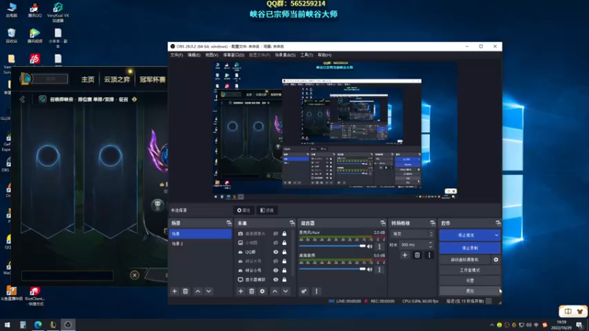Image resolution: width=589 pixels, height=331 pixels.
Task: Mute the 桌面音频 speaker icon
Action: pos(370,269)
